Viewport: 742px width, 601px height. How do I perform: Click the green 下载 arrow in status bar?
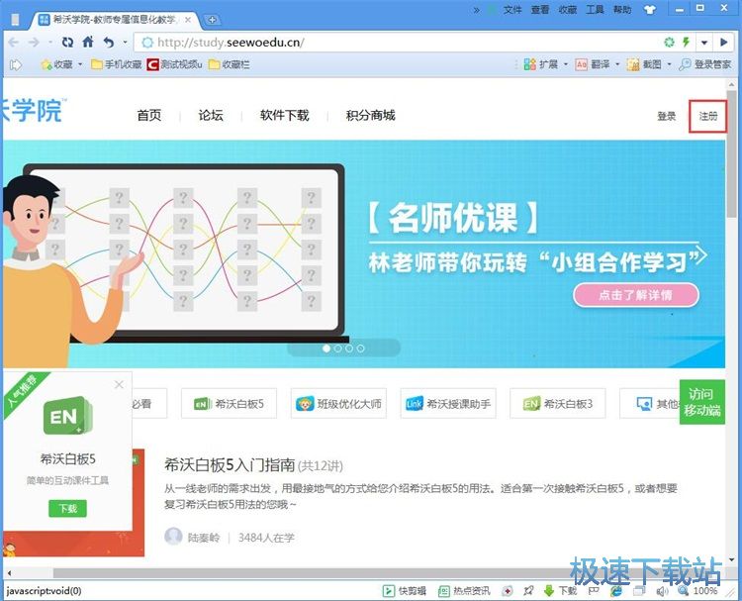[549, 590]
